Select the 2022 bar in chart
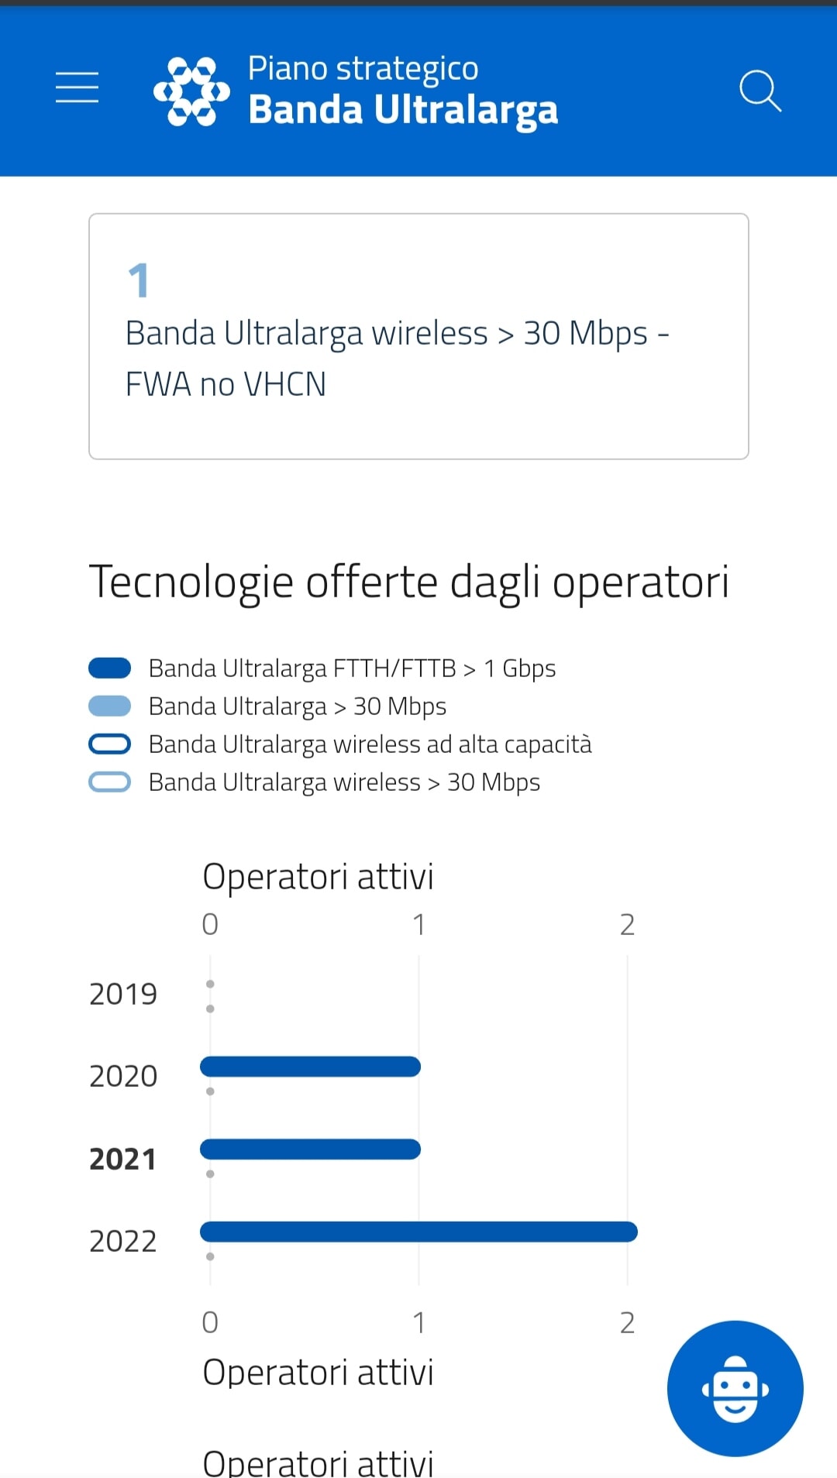The height and width of the screenshot is (1478, 837). click(x=418, y=1232)
